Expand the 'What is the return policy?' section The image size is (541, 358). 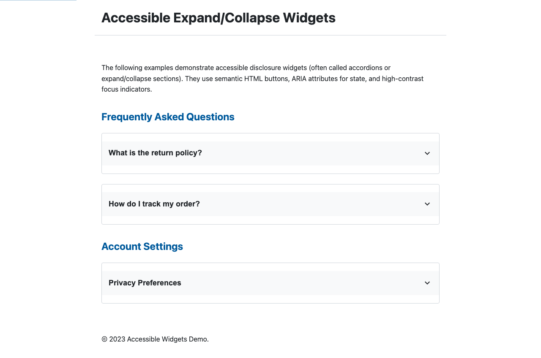point(270,153)
